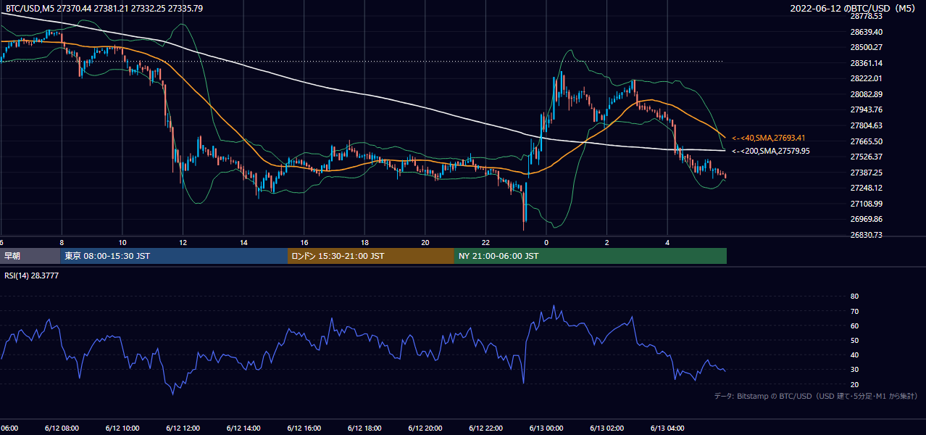Click the Bitstamp data source note

click(816, 396)
